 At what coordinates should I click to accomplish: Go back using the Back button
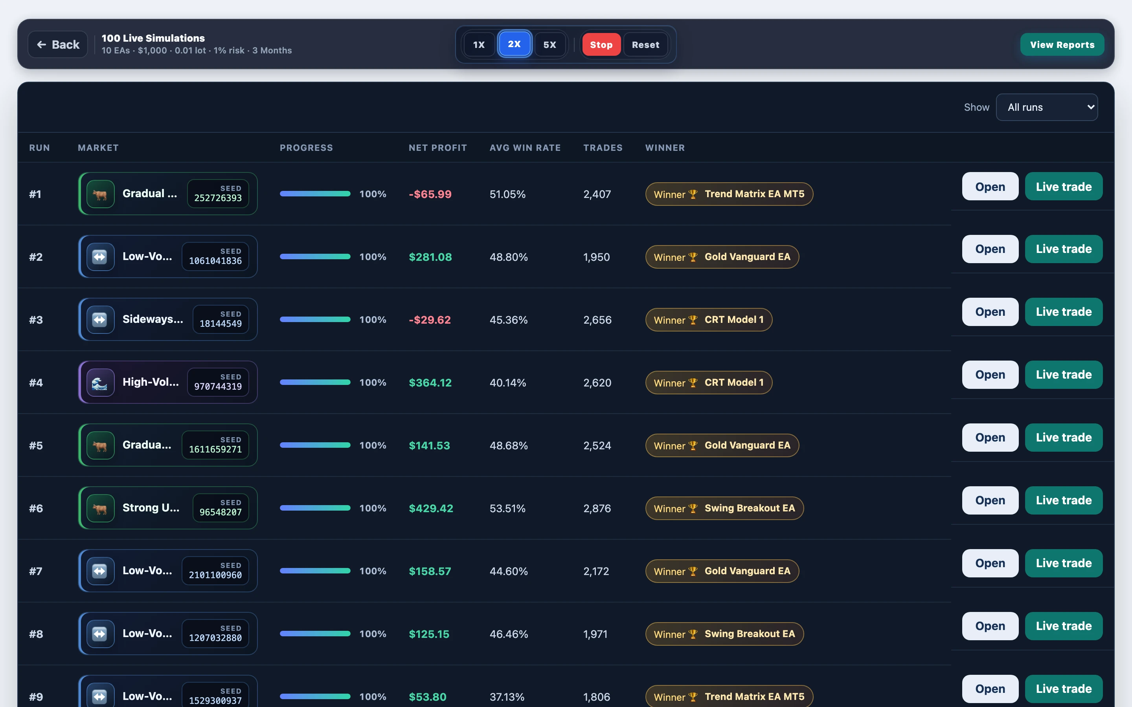(x=58, y=44)
